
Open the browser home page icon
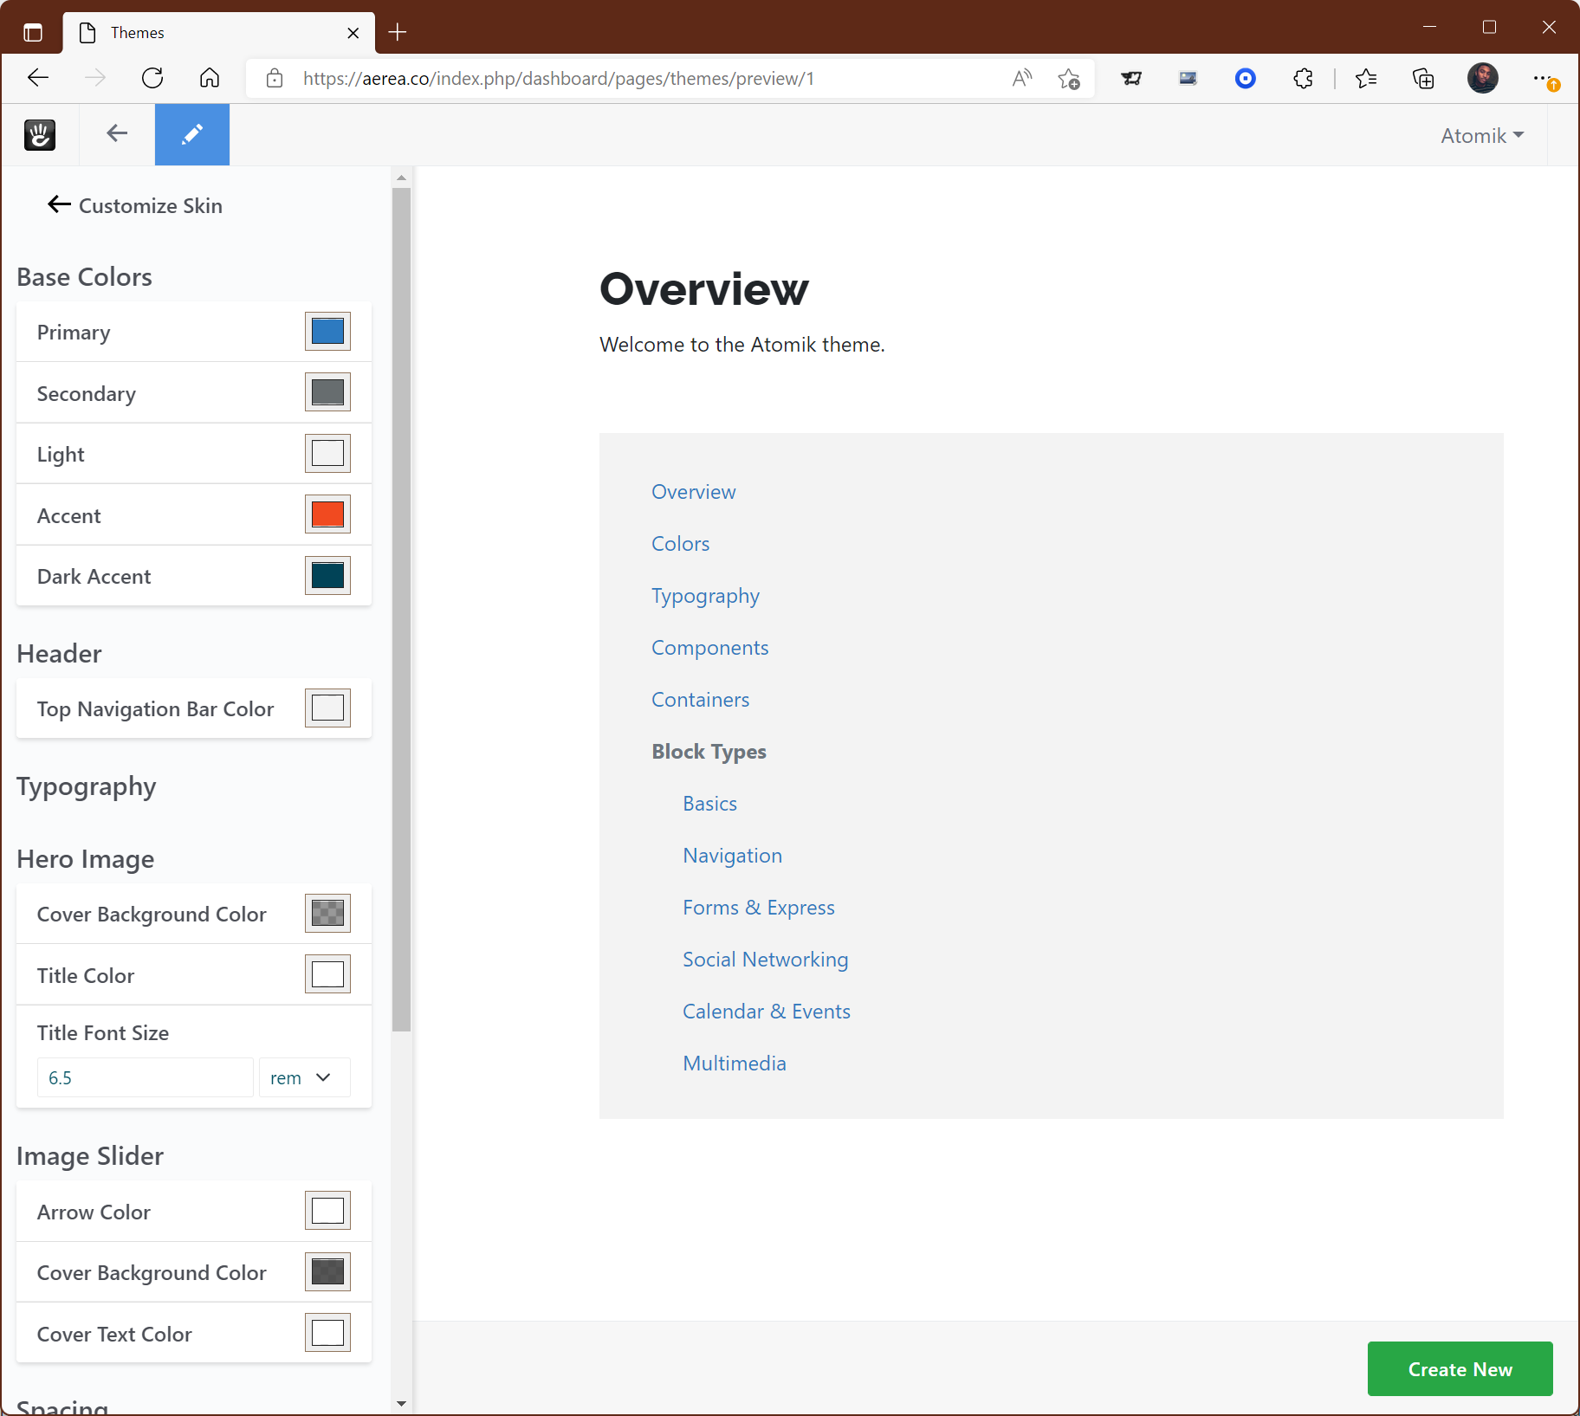(x=210, y=78)
